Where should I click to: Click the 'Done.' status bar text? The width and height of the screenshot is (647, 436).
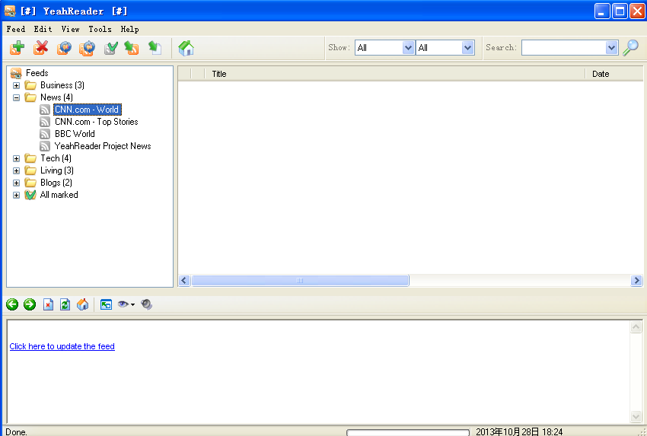(16, 432)
